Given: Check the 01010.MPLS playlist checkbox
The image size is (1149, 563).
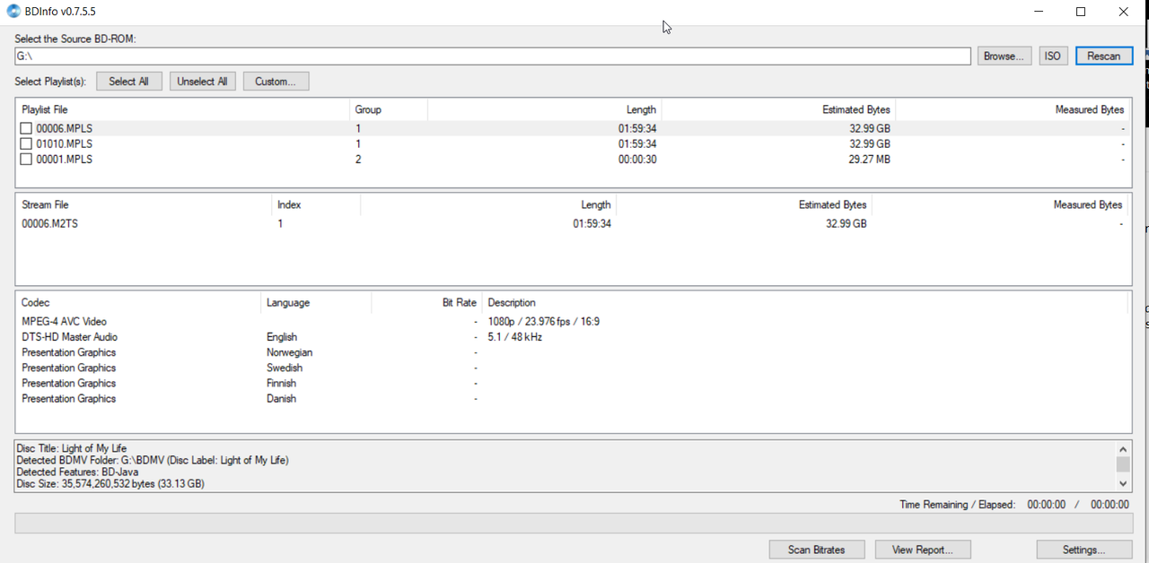Looking at the screenshot, I should point(26,144).
